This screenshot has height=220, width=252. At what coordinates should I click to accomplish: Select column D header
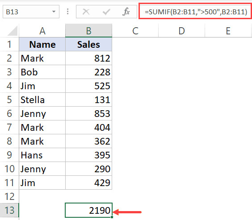(181, 30)
